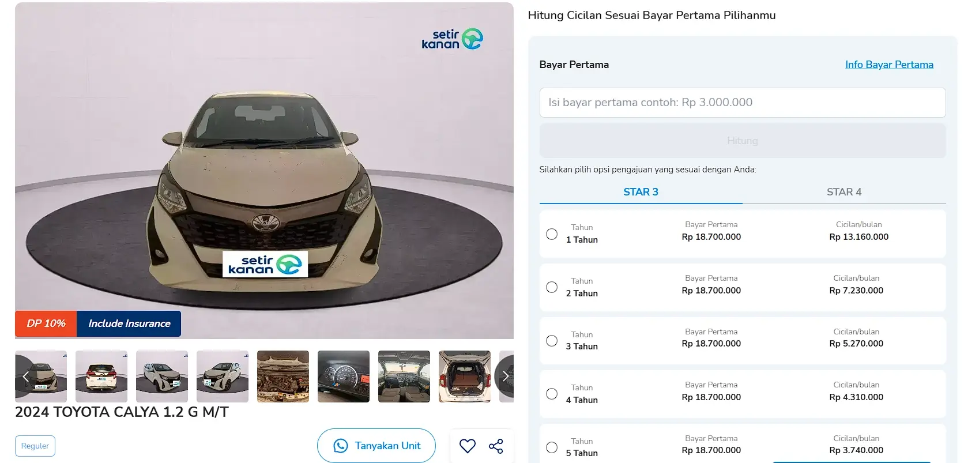View the rear view car thumbnail
Screen dimensions: 964x463
click(x=101, y=377)
